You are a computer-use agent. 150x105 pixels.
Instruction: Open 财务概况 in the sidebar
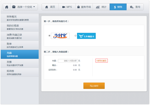coord(20,18)
